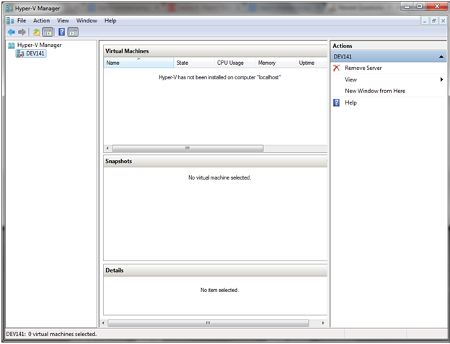Click left arrow of Virtual Machines scrollbar
Viewport: 450px width, 344px height.
pyautogui.click(x=107, y=149)
